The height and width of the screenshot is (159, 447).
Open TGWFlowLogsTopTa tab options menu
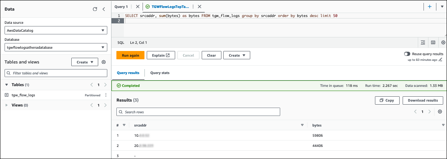pos(193,6)
